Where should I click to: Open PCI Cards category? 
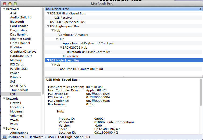(17, 64)
